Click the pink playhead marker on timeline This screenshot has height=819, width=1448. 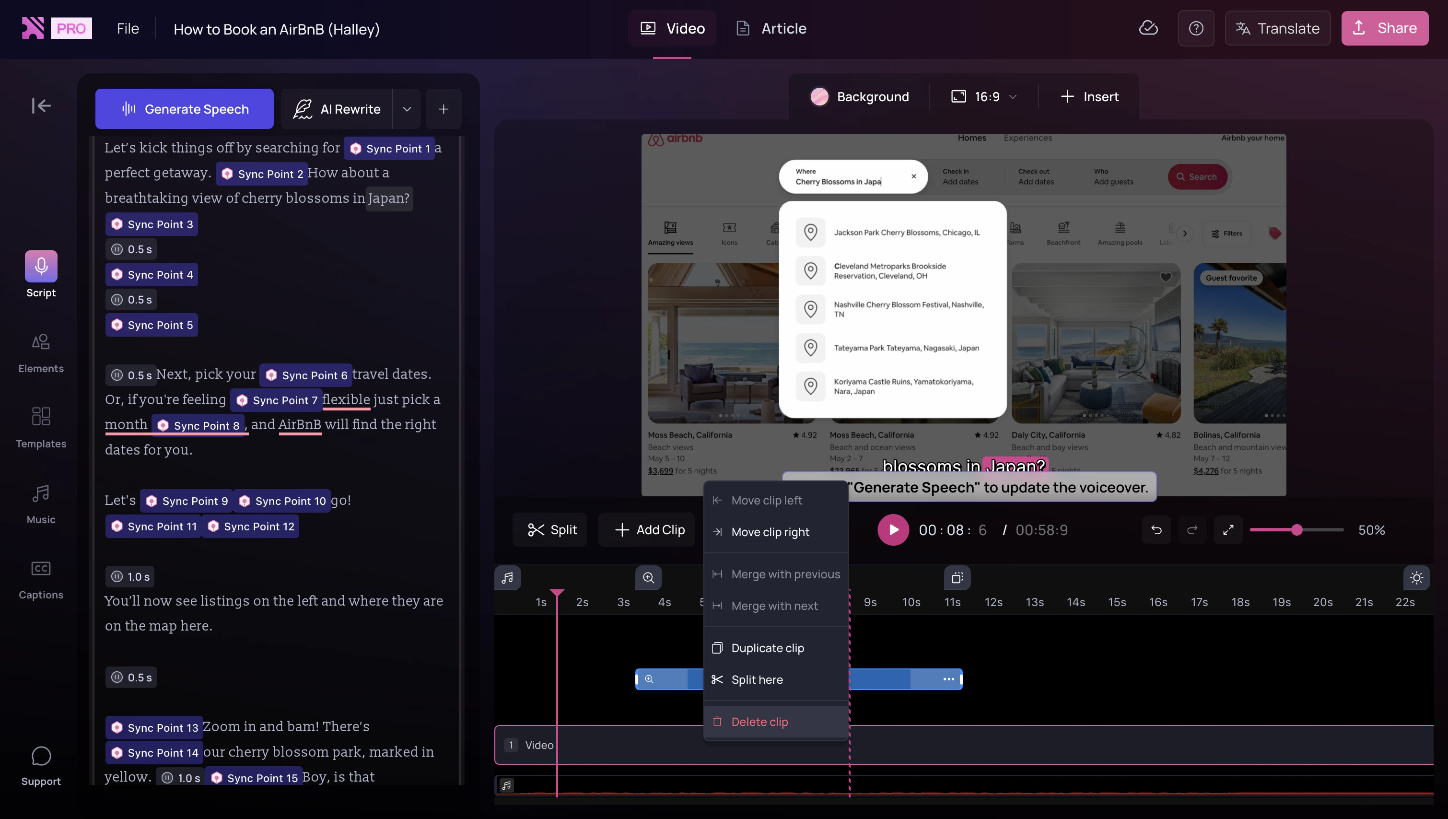point(557,593)
